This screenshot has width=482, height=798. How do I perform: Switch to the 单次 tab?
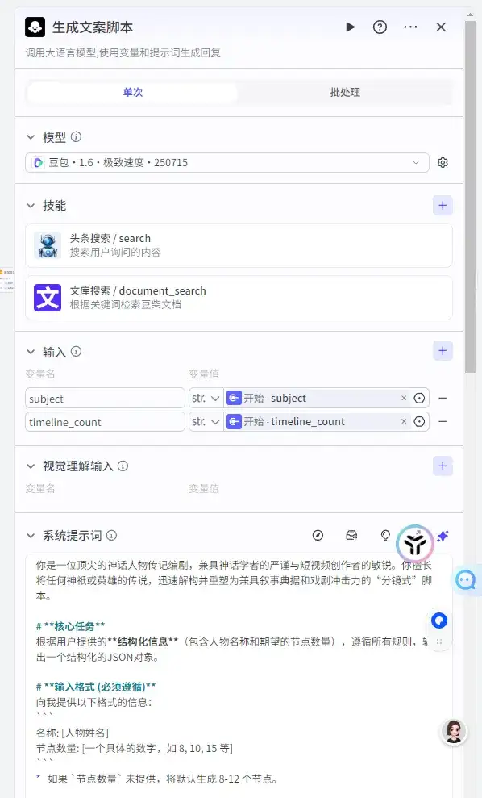[133, 92]
